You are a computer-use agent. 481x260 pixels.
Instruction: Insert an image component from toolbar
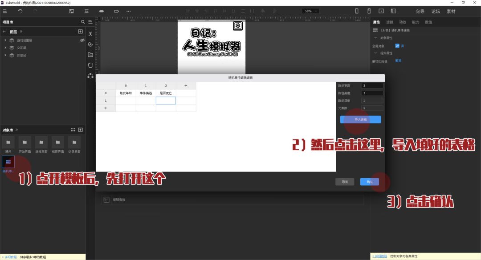[x=71, y=11]
